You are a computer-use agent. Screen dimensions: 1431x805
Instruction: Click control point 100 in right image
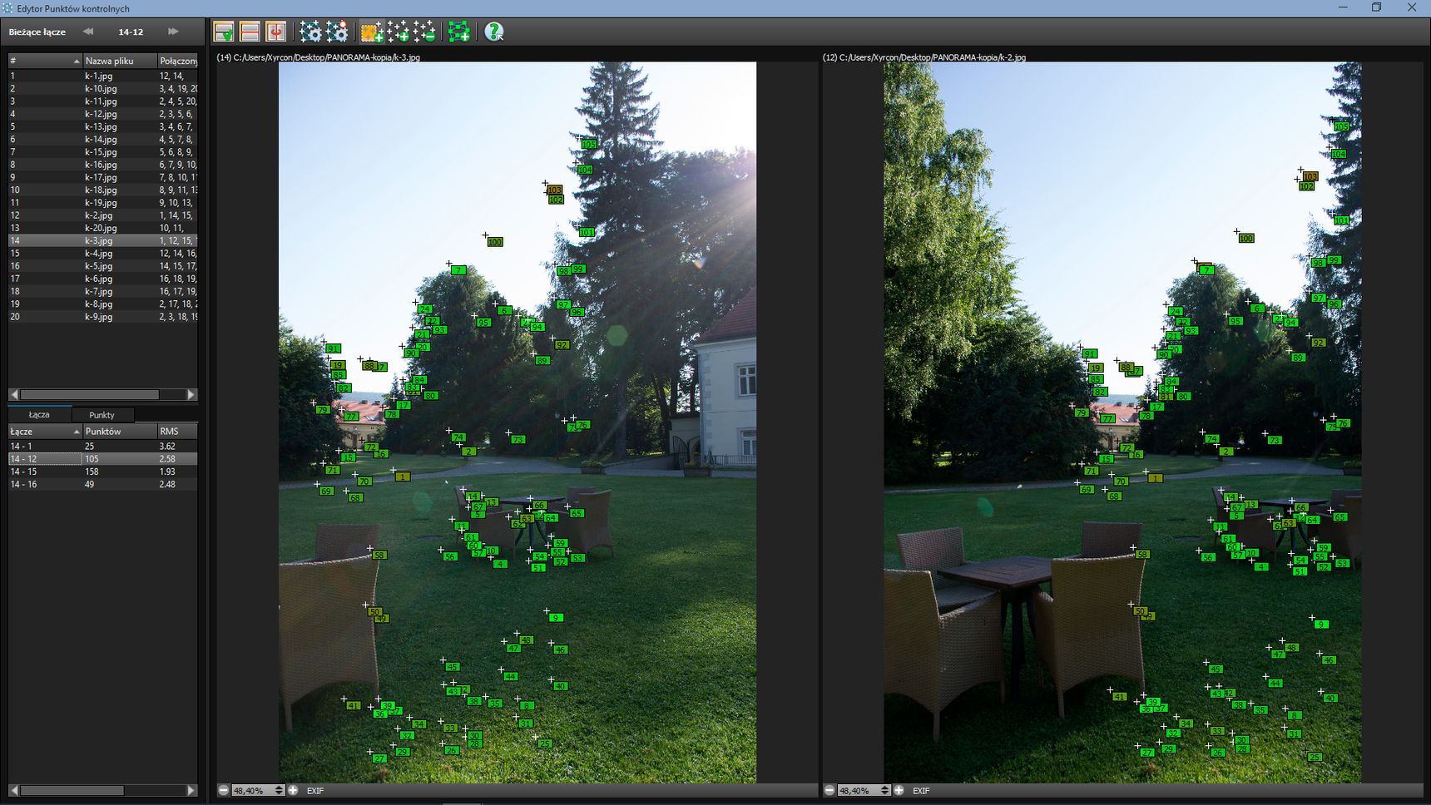pyautogui.click(x=1245, y=238)
